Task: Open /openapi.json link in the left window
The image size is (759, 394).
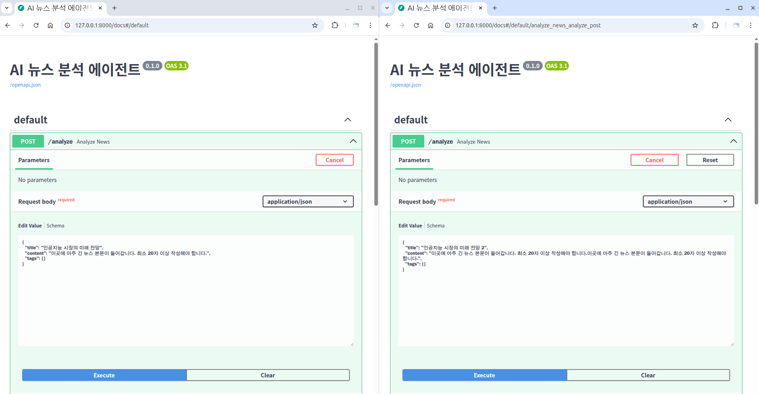Action: (25, 85)
